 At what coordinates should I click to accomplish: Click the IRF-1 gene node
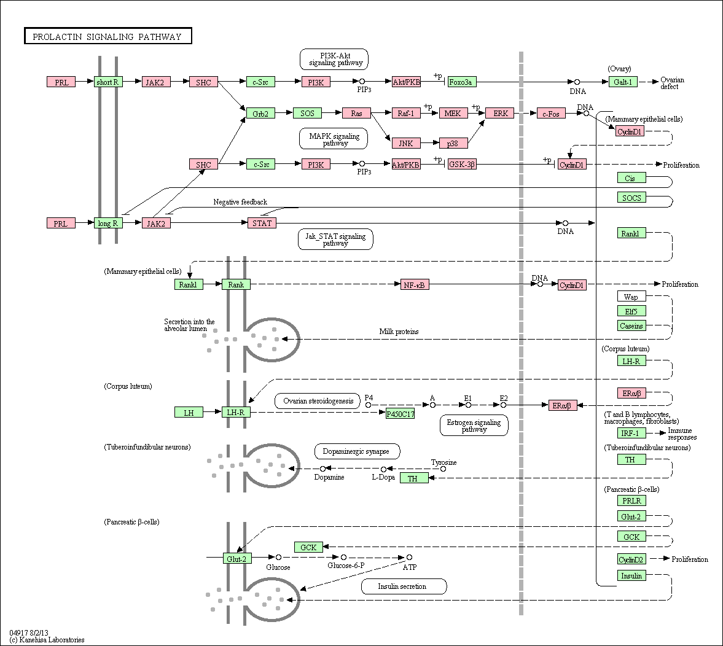click(x=631, y=433)
